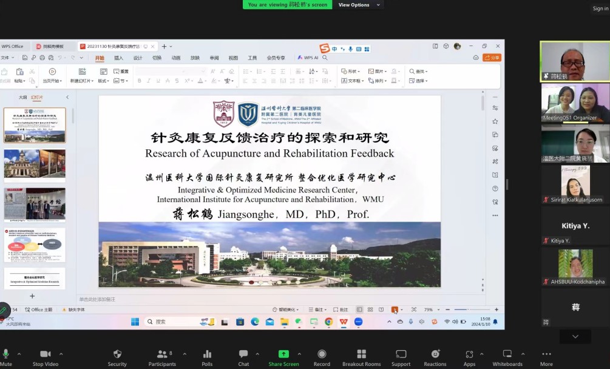Viewport: 610px width, 369px height.
Task: Open the Whiteboards tool
Action: 507,355
